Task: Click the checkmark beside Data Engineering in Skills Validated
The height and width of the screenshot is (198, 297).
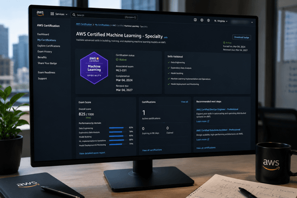Action: click(168, 62)
